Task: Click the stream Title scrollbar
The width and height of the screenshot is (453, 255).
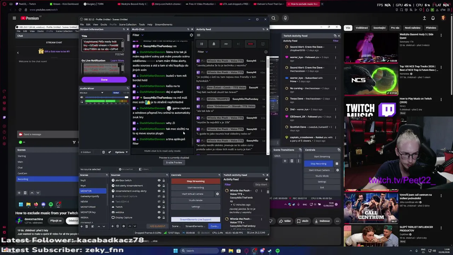Action: [x=123, y=45]
